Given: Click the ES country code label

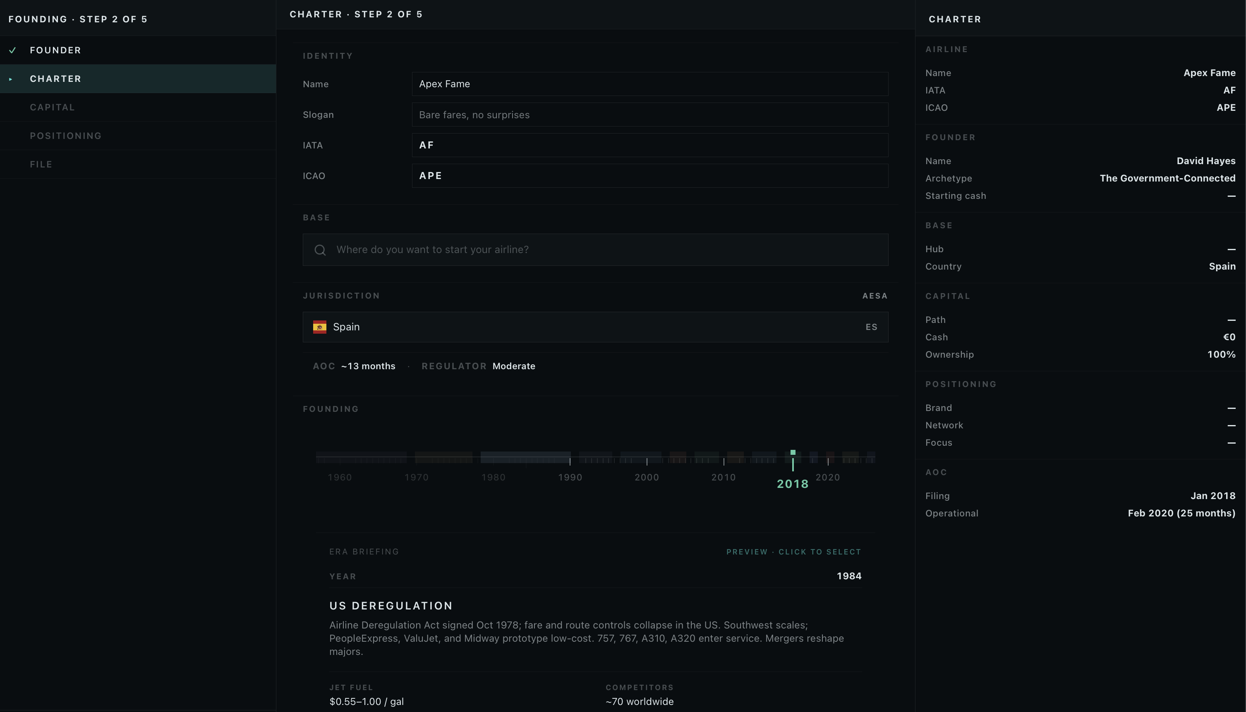Looking at the screenshot, I should click(x=871, y=327).
